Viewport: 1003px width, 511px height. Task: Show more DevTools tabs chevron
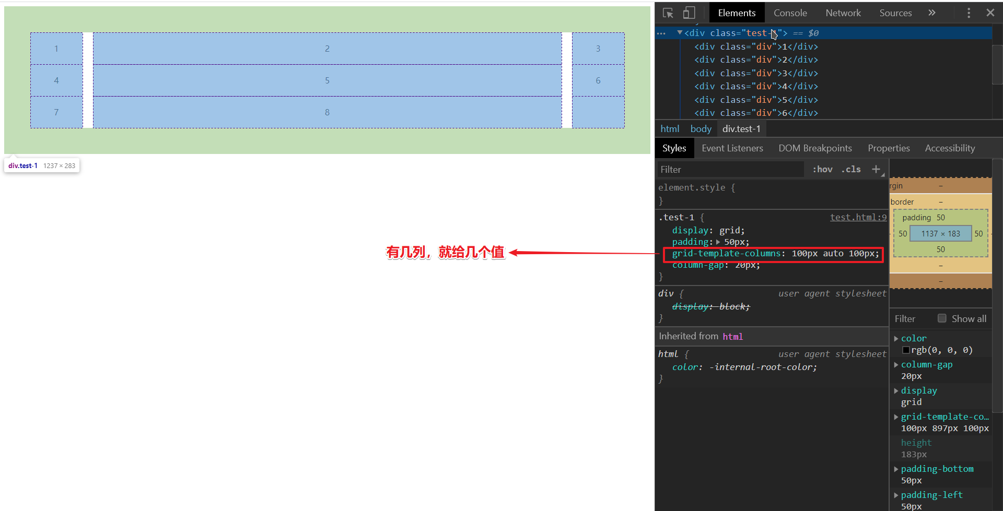coord(932,13)
